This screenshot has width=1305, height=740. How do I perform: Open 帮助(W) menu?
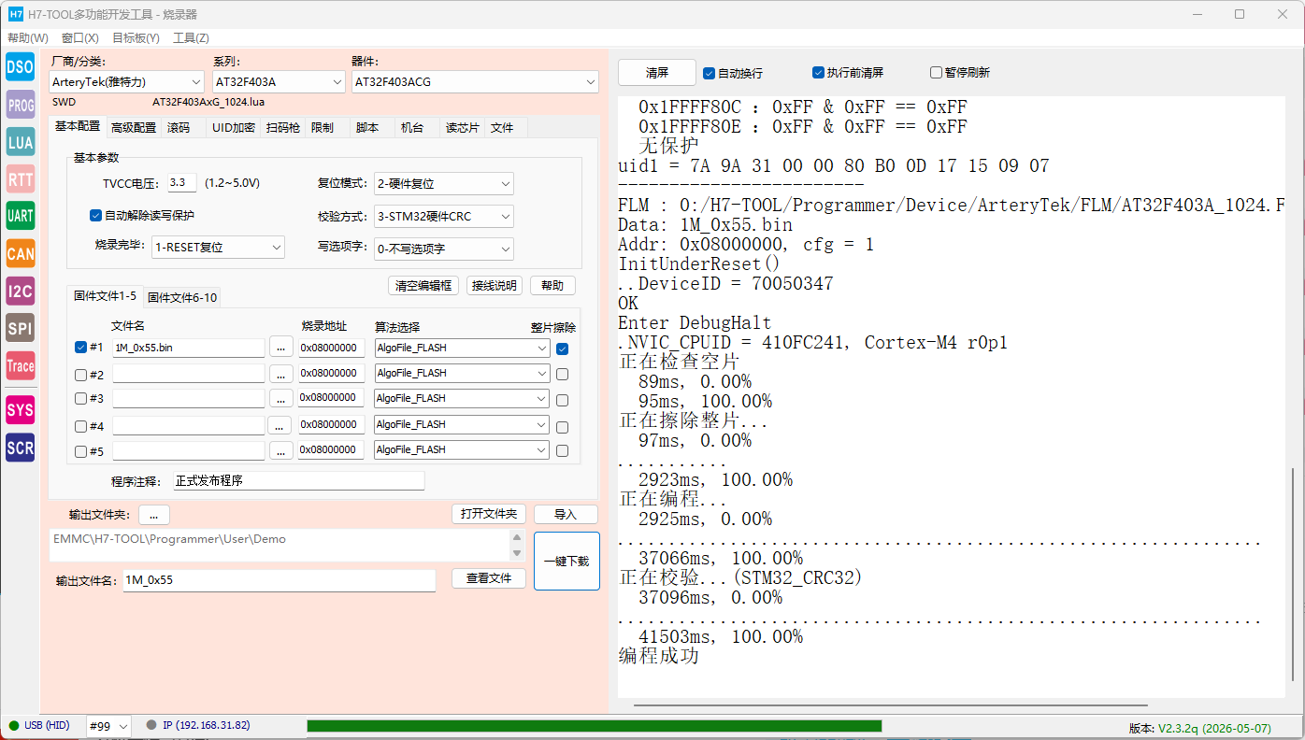tap(28, 38)
